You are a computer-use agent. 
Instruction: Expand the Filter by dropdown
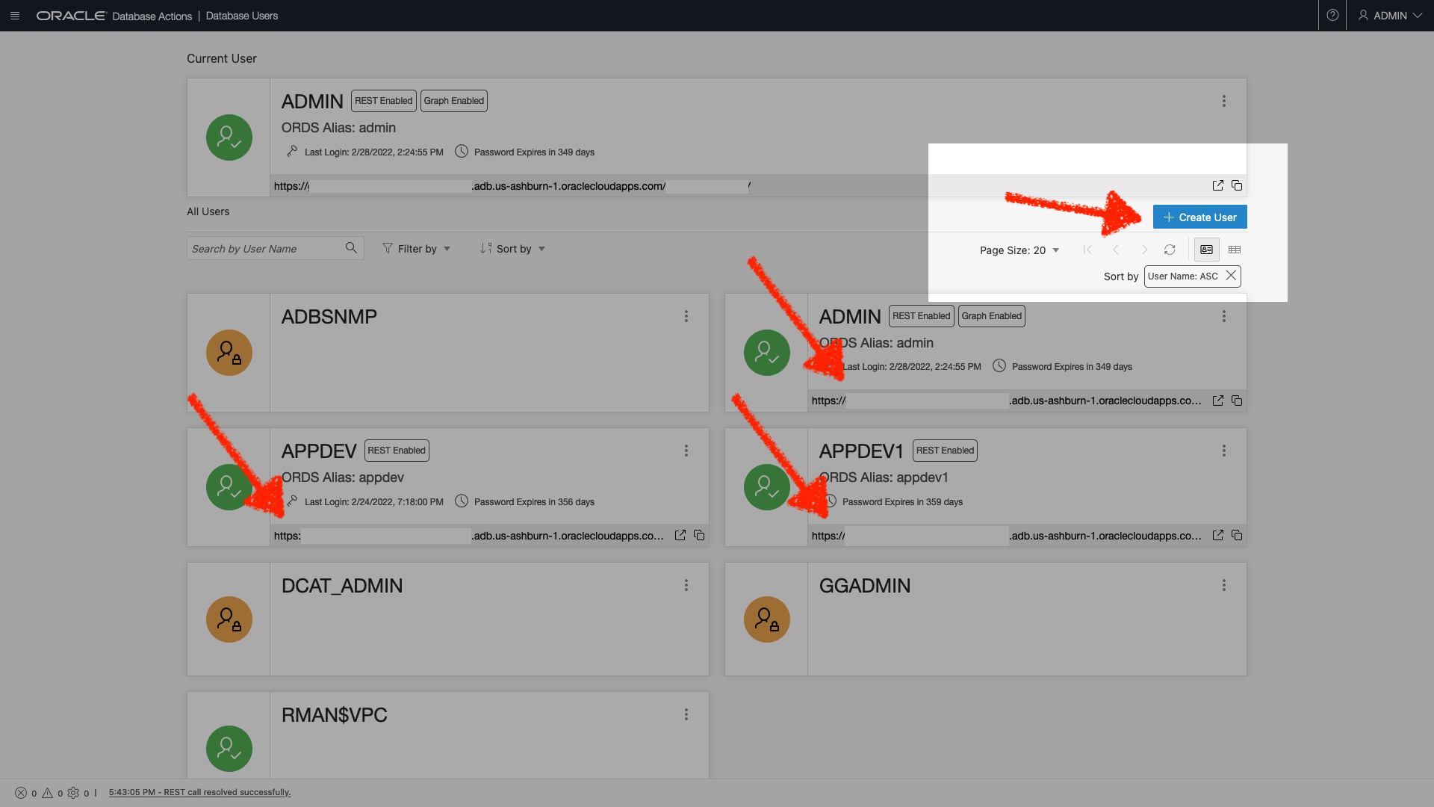(x=416, y=248)
